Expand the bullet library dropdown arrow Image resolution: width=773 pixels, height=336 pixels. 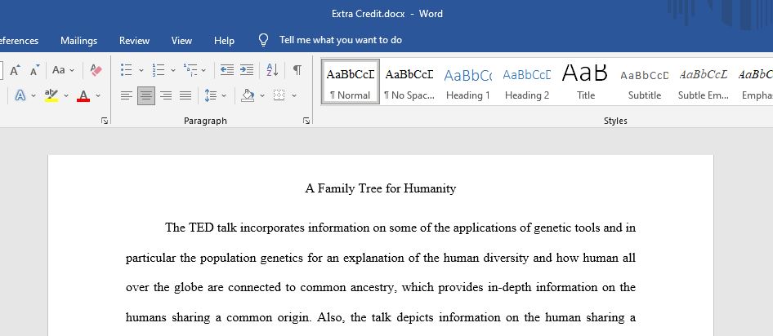[141, 70]
